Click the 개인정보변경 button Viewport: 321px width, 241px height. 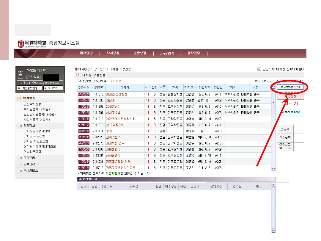click(29, 88)
